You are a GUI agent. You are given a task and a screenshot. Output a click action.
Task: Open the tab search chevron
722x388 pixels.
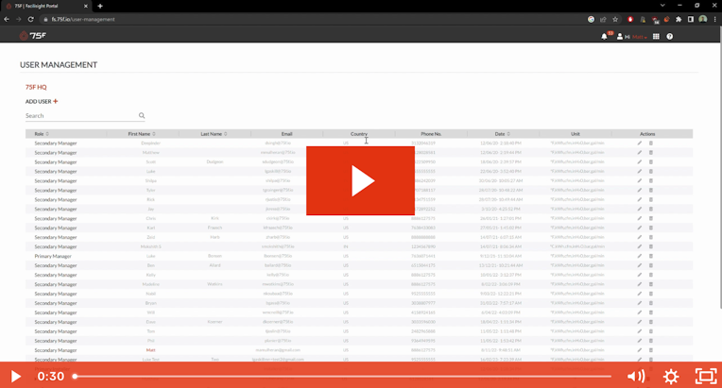click(x=662, y=6)
